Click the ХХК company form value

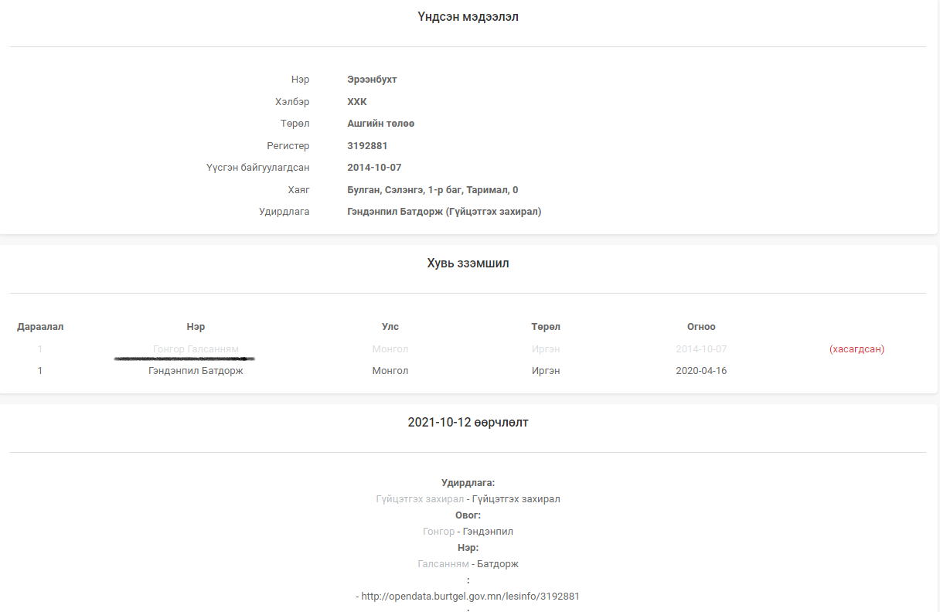click(x=357, y=102)
